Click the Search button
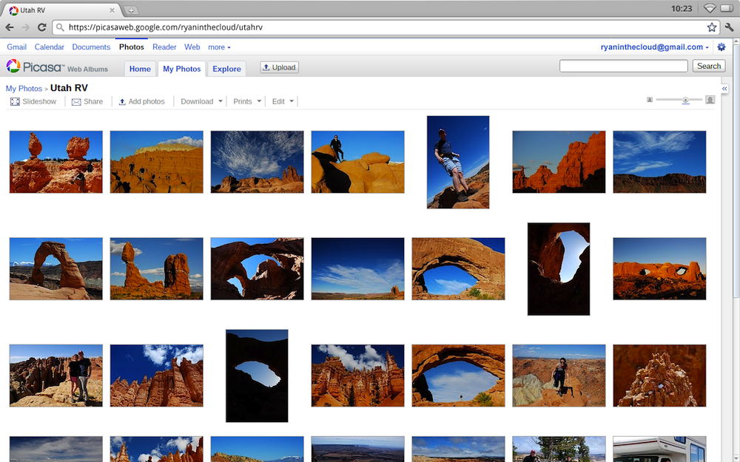The image size is (740, 462). point(708,66)
